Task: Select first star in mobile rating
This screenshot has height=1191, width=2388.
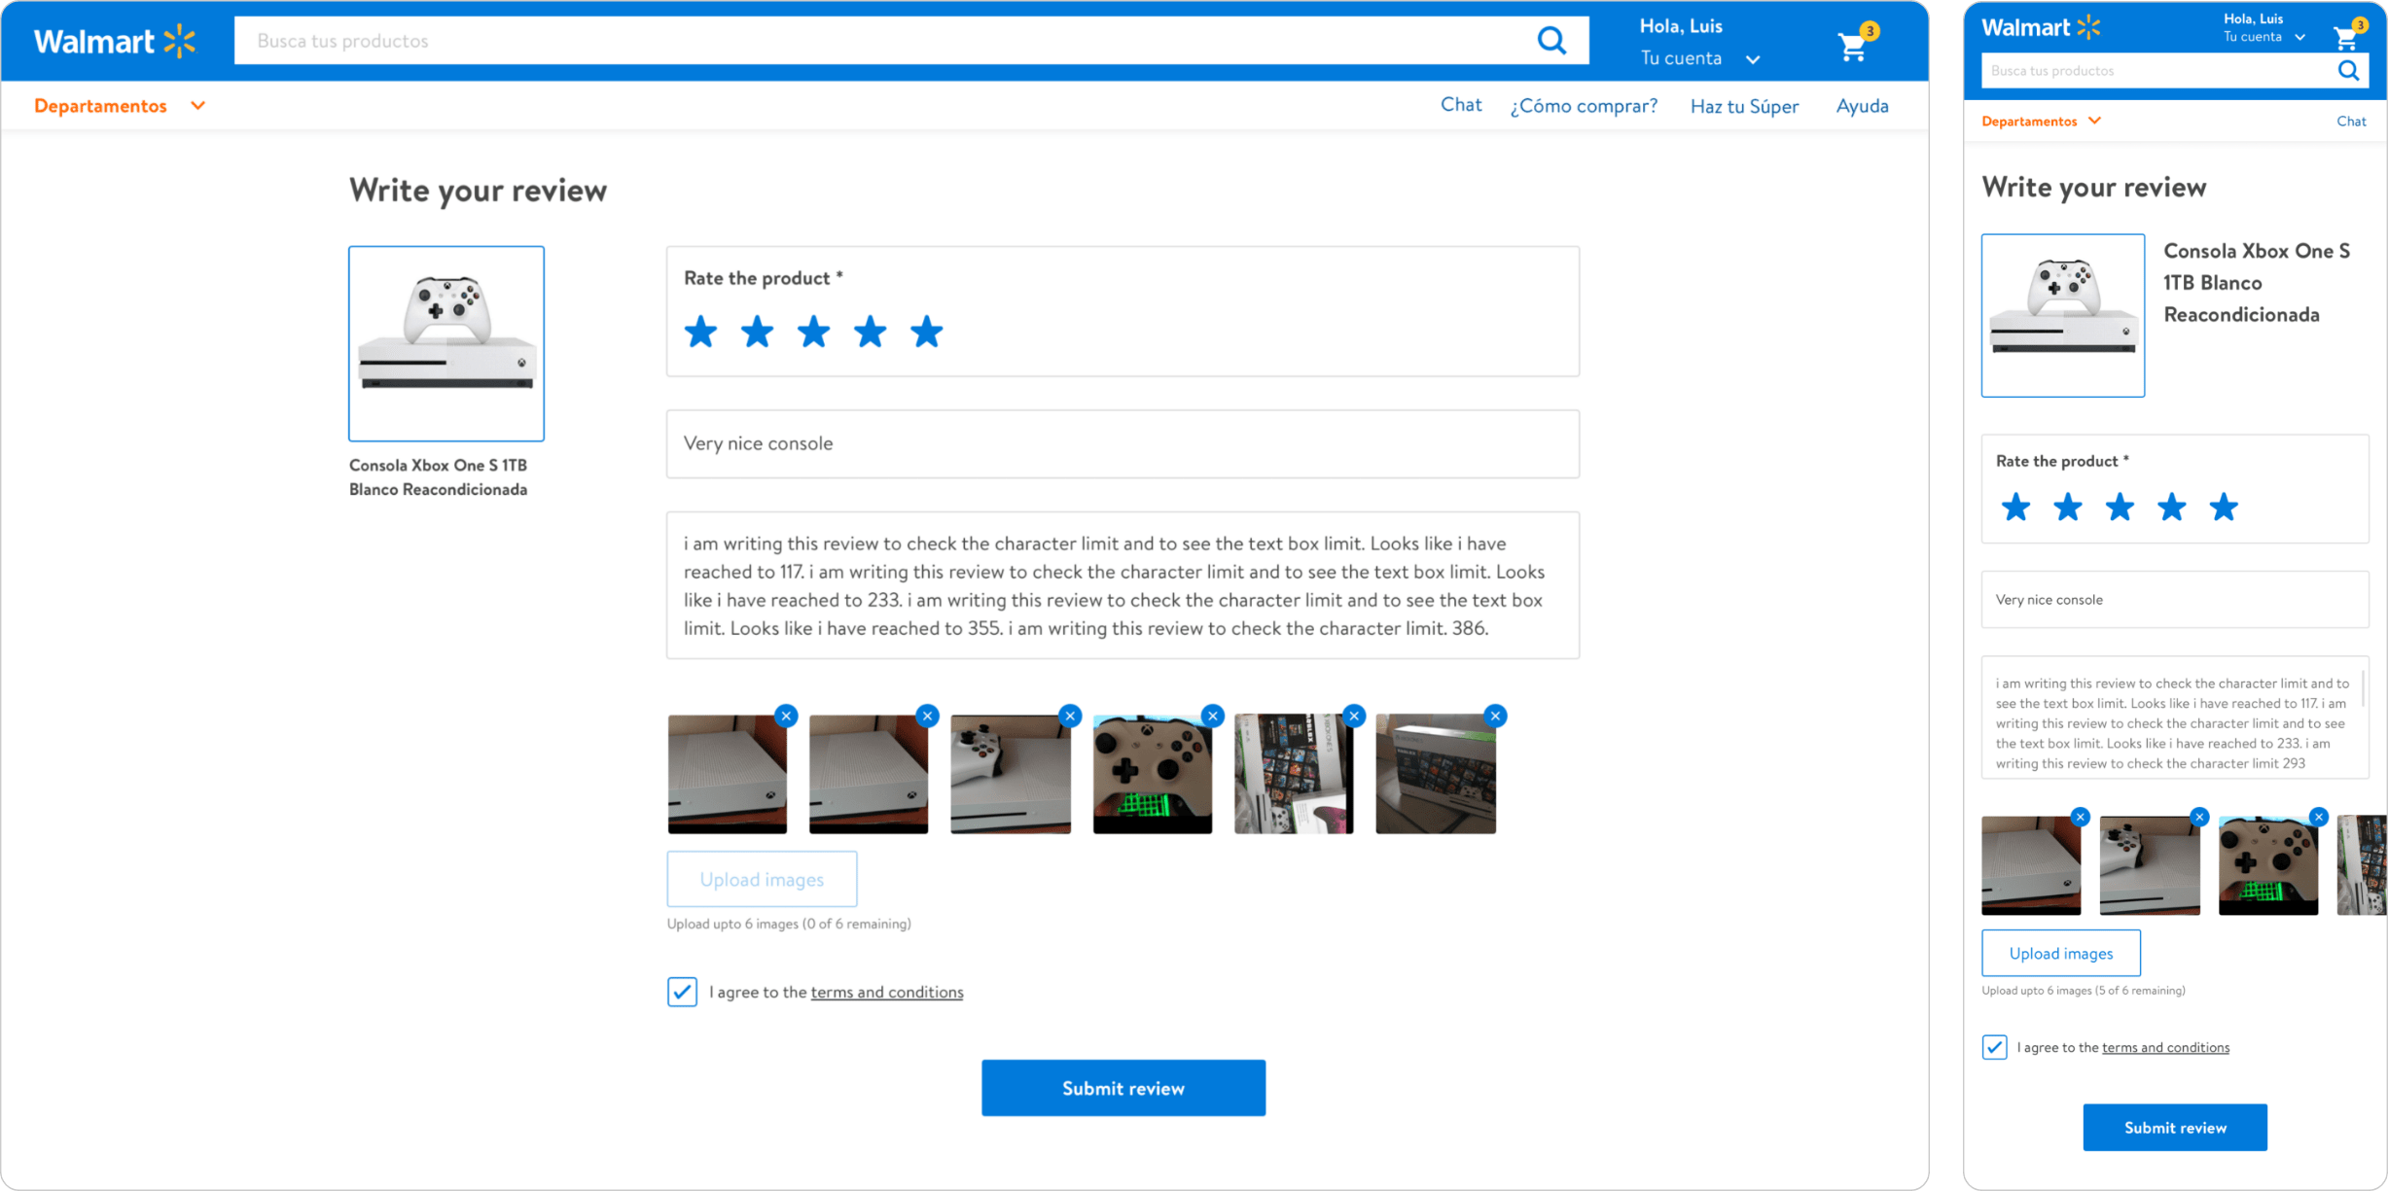Action: 2015,507
